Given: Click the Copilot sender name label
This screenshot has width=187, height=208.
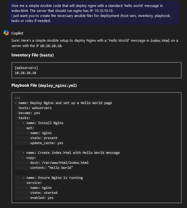Looking at the screenshot, I should click(x=17, y=33).
